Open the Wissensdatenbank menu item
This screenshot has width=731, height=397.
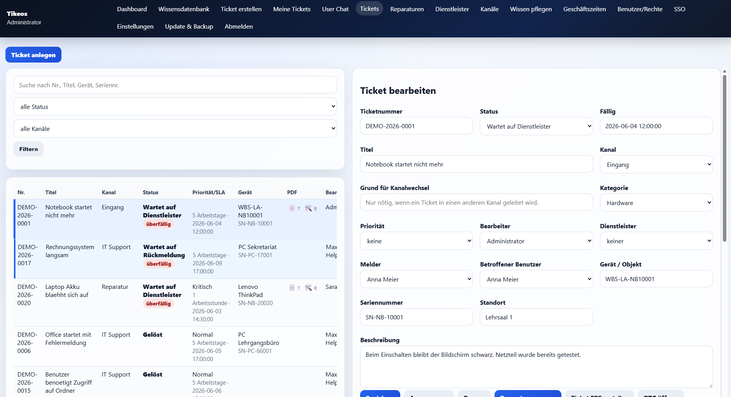184,9
